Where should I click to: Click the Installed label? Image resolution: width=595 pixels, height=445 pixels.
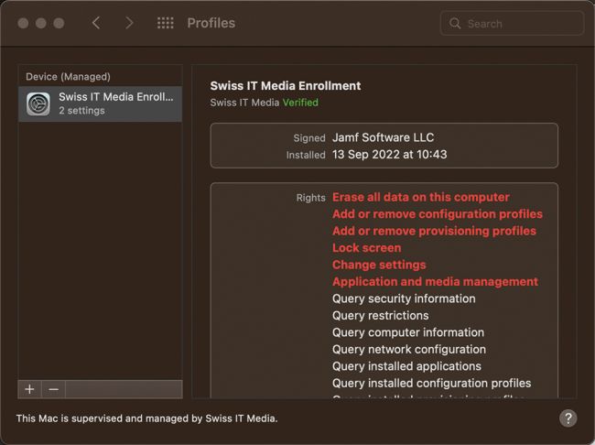coord(306,155)
